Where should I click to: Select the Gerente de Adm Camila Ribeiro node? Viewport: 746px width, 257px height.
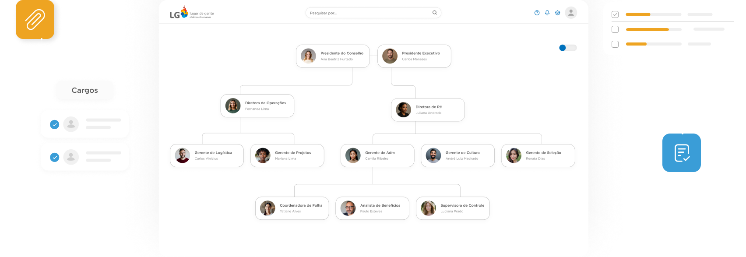377,155
